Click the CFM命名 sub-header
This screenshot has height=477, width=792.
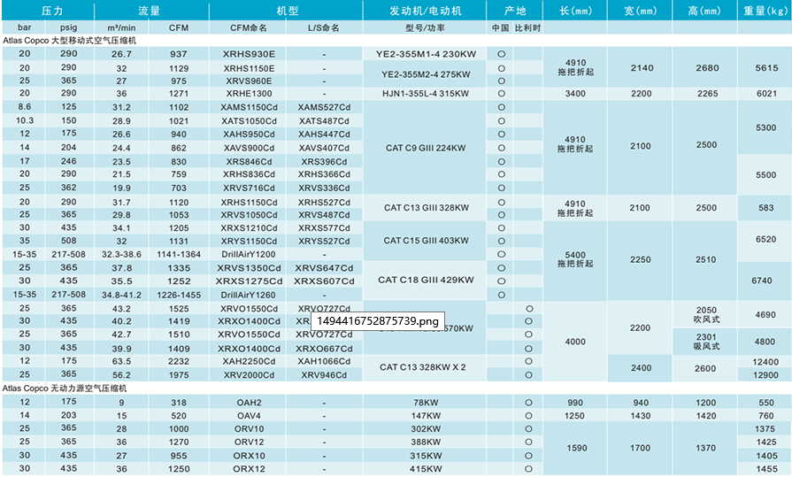point(249,27)
